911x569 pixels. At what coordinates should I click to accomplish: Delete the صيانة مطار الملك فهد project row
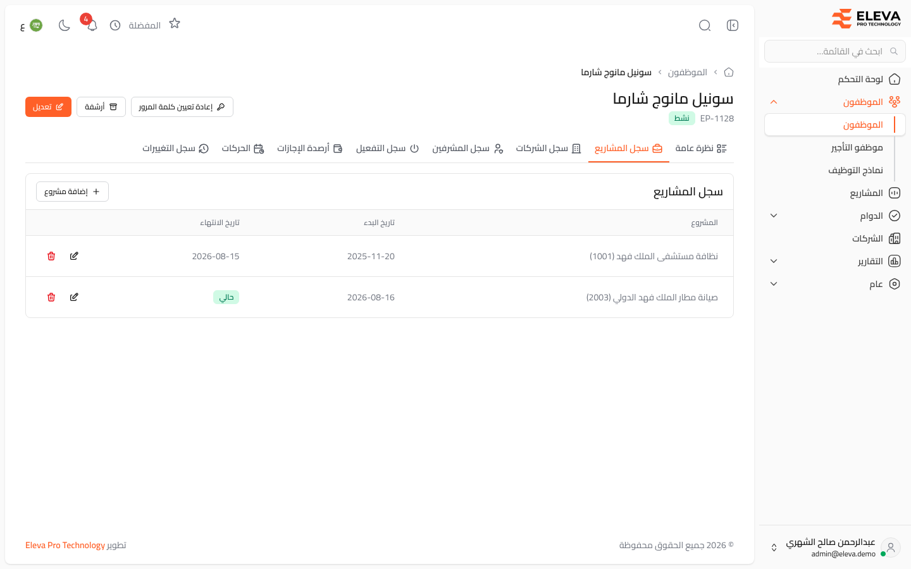pyautogui.click(x=51, y=297)
